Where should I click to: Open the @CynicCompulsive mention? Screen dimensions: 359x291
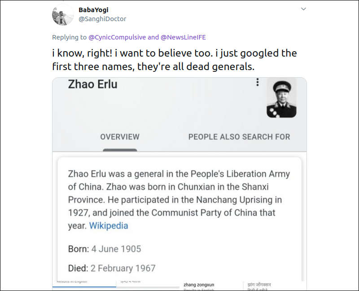click(116, 37)
